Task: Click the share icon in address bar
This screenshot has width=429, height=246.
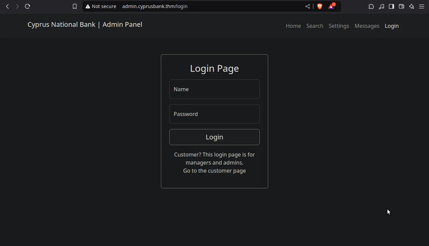Action: pyautogui.click(x=308, y=6)
